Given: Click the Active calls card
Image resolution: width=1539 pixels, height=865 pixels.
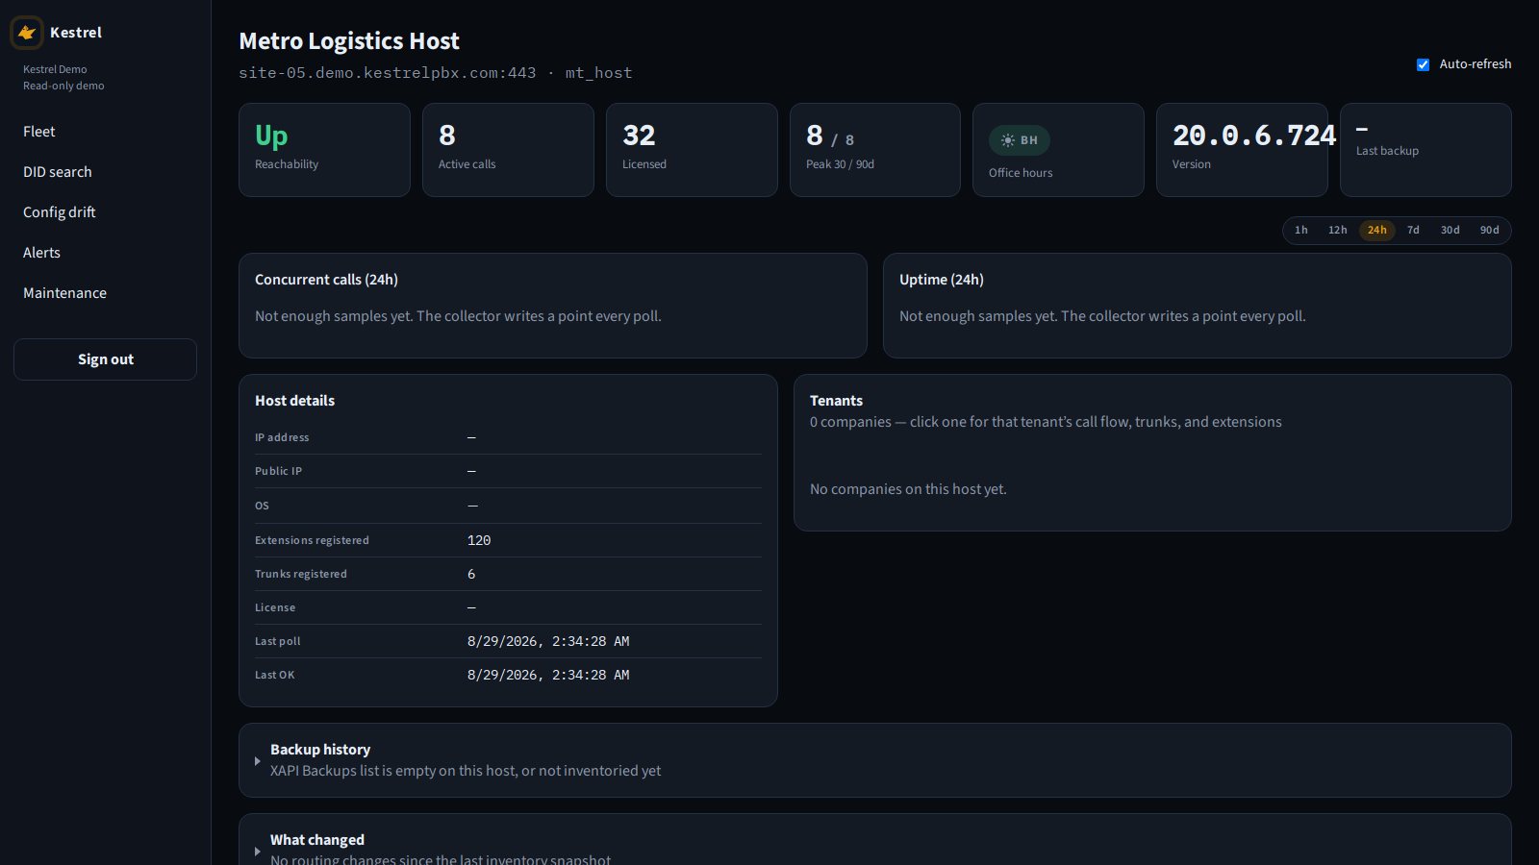Looking at the screenshot, I should click(508, 150).
